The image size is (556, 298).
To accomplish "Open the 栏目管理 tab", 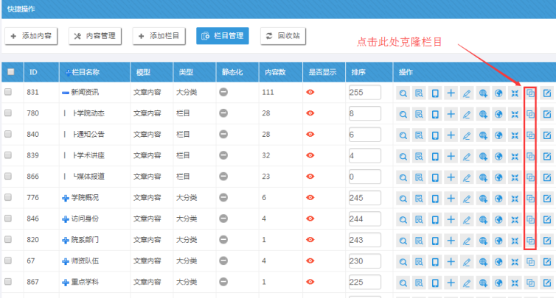I will coord(222,35).
